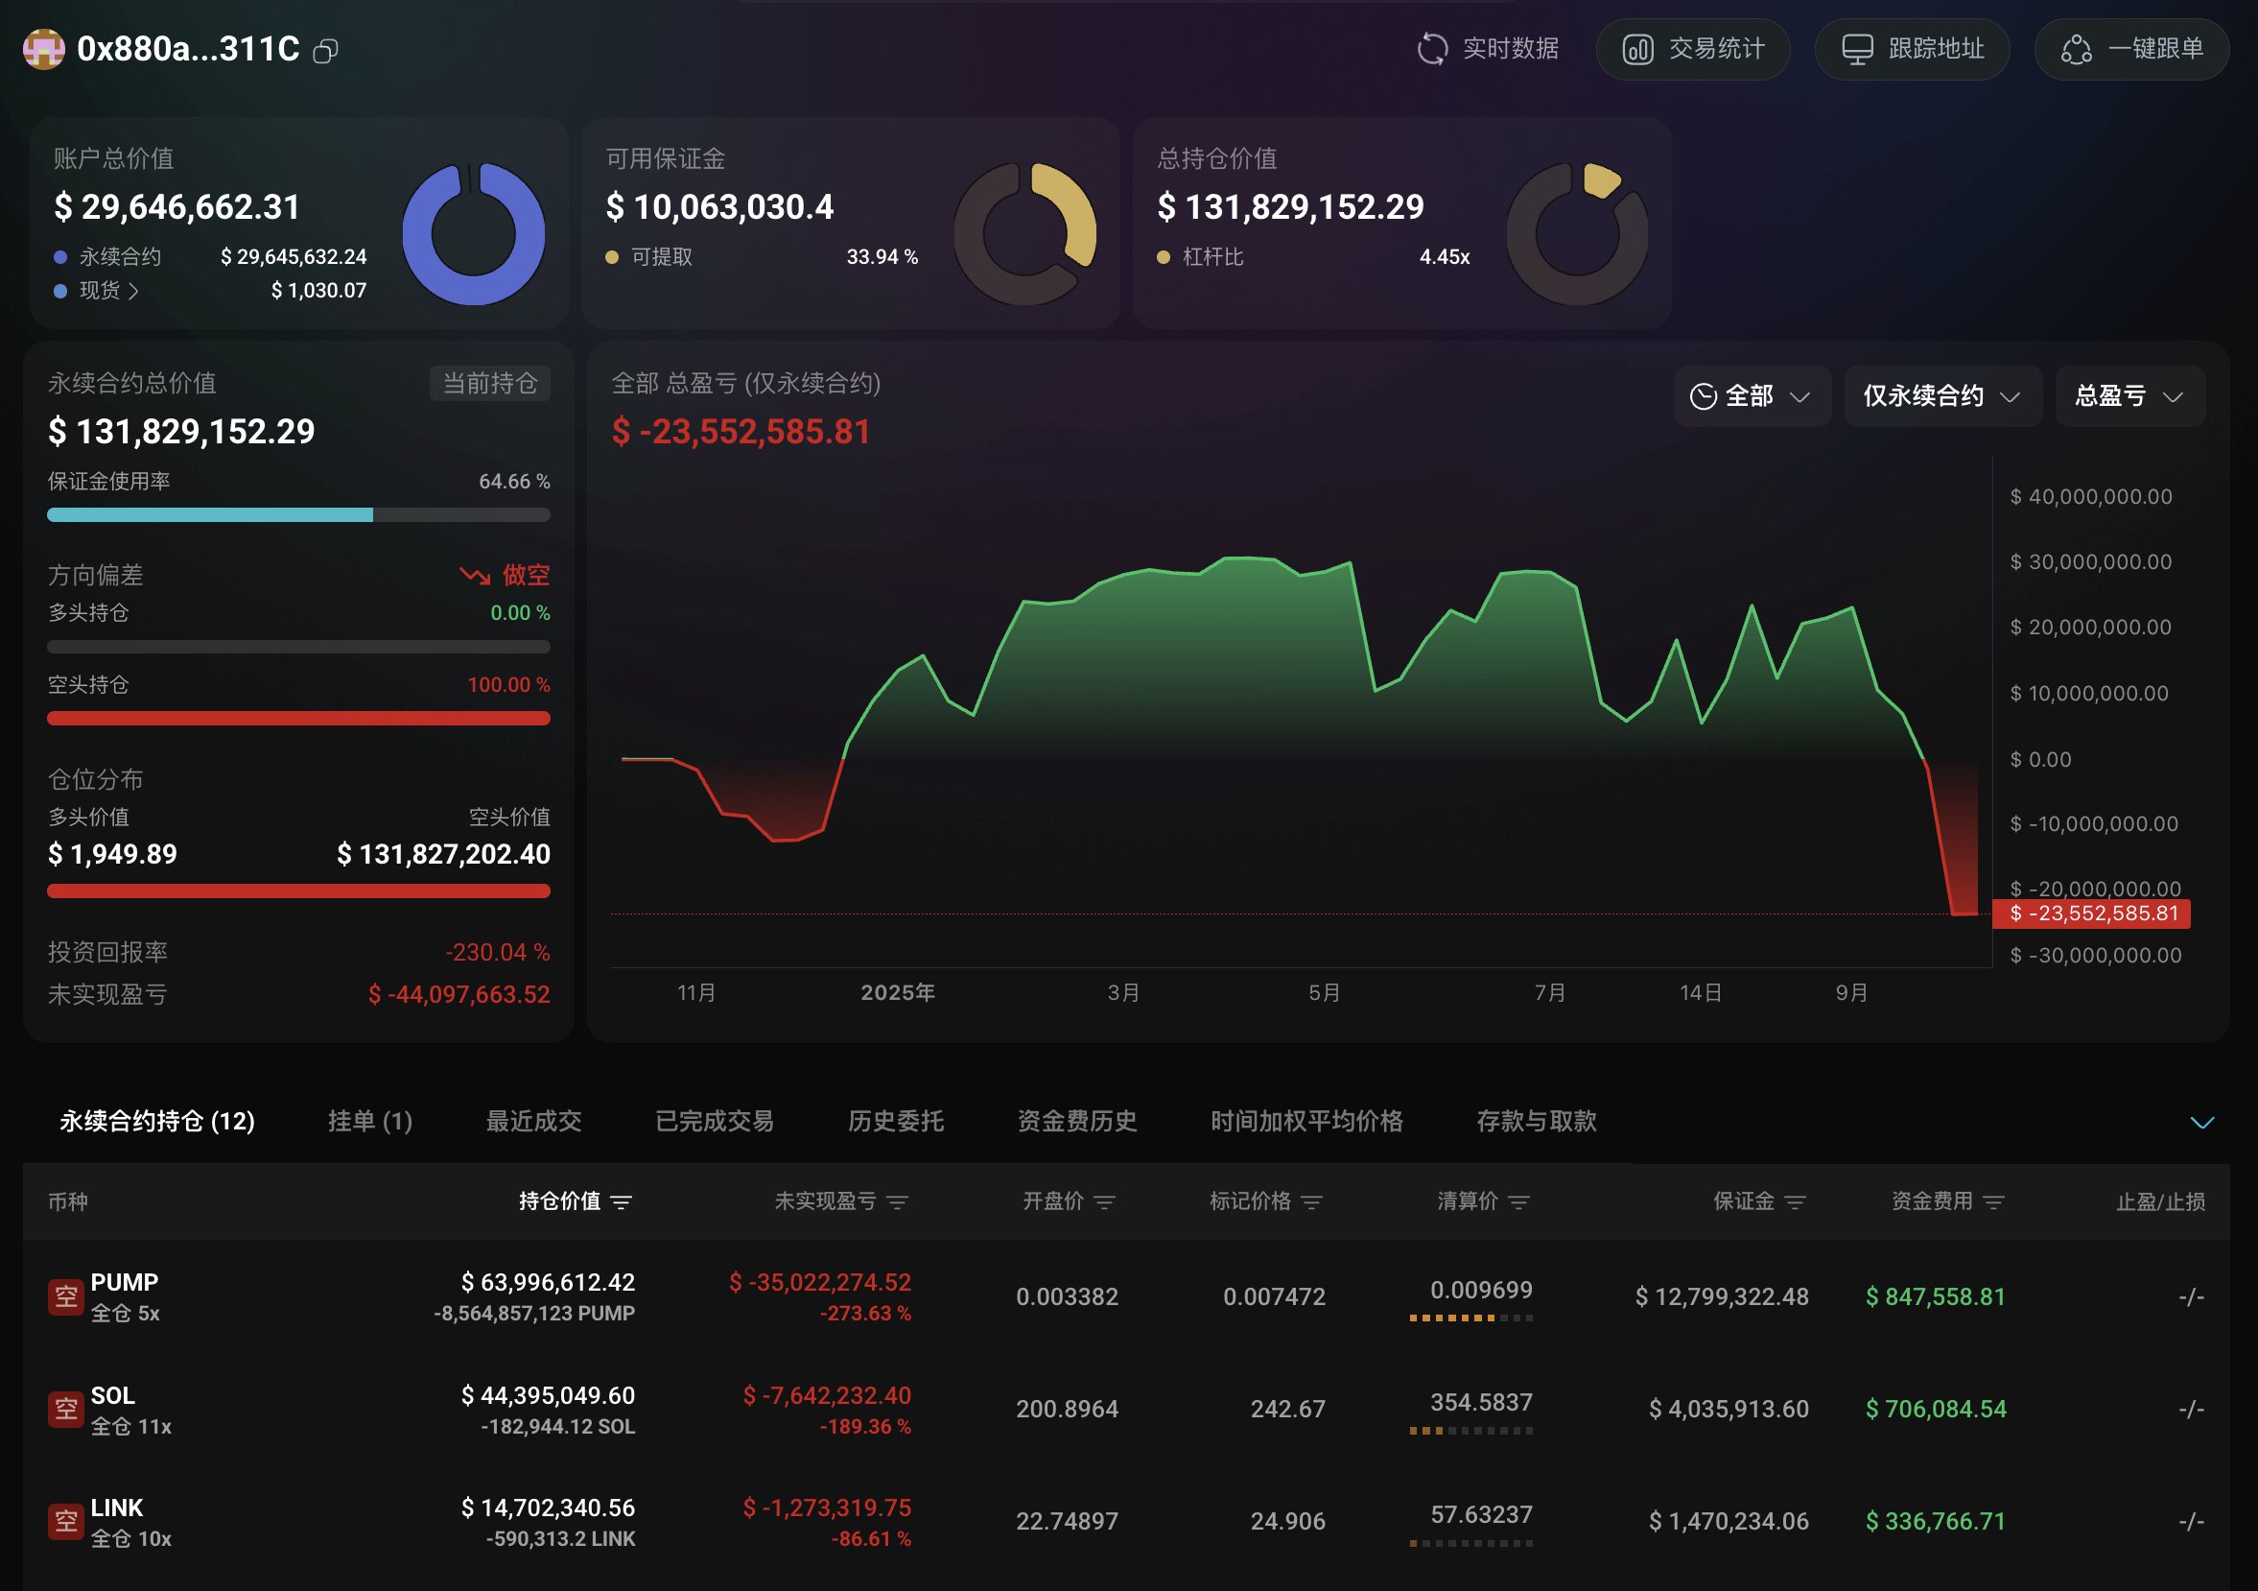Click the 当前持仓 current positions badge
The height and width of the screenshot is (1591, 2258).
point(490,383)
